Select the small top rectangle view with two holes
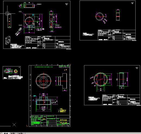 29,6
